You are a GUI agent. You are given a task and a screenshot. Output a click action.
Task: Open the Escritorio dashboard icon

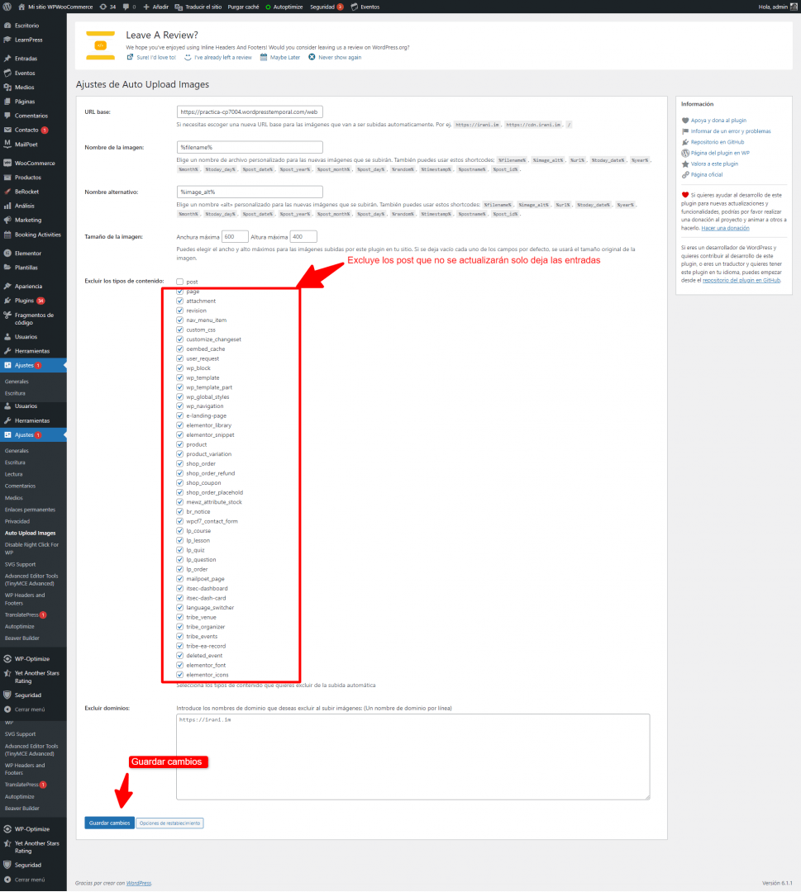pos(7,26)
